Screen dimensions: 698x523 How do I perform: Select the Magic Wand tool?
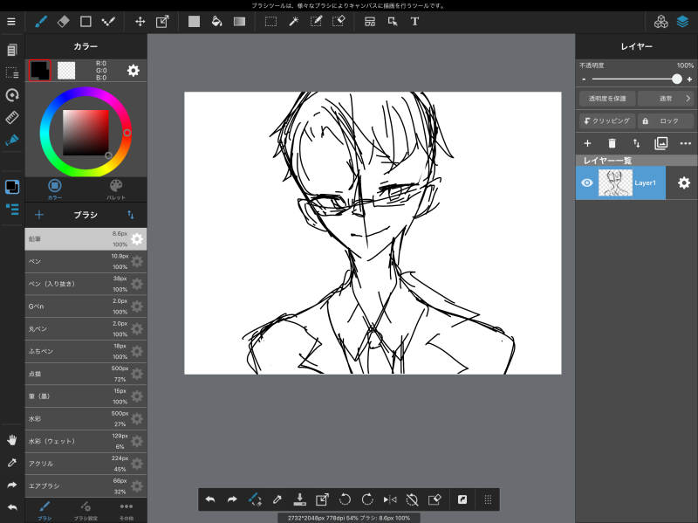point(294,21)
